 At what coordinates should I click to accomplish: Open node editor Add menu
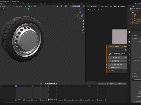click(111, 6)
